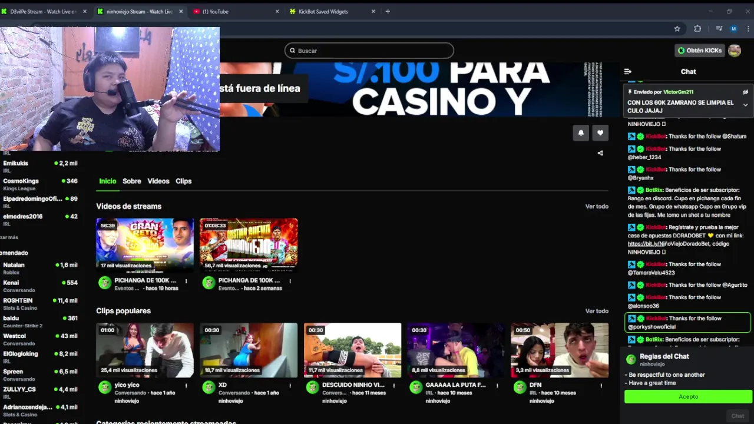This screenshot has height=424, width=754.
Task: Collapse the chat panel using its arrow icon
Action: tap(628, 71)
